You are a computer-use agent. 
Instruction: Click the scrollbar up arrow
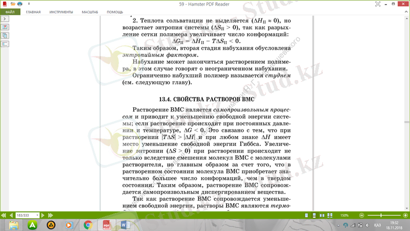point(406,18)
